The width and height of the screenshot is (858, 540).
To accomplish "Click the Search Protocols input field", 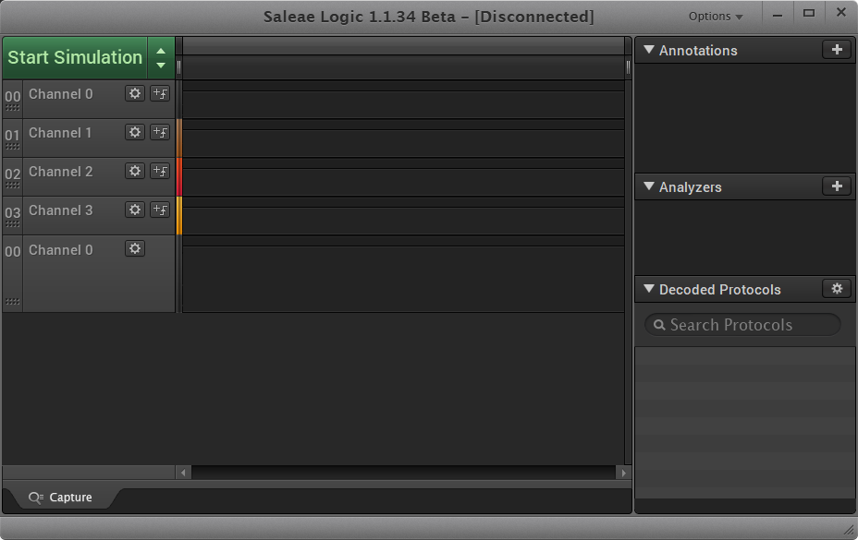I will coord(742,325).
